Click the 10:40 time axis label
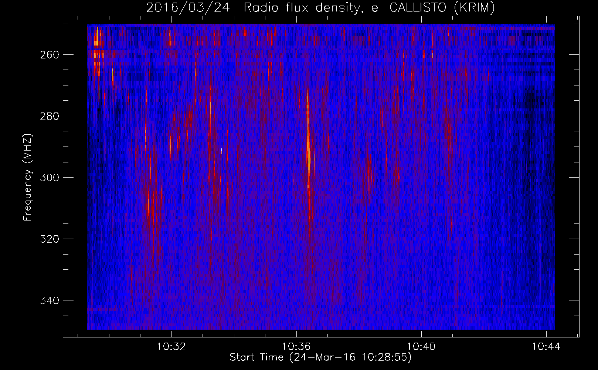598x370 pixels. pyautogui.click(x=421, y=347)
